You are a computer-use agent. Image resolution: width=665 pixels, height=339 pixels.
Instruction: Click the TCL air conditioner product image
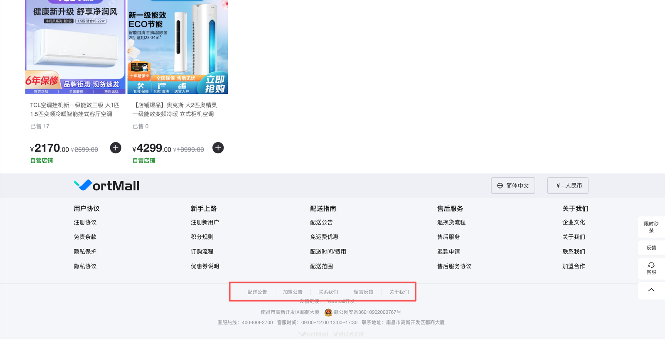[x=75, y=47]
